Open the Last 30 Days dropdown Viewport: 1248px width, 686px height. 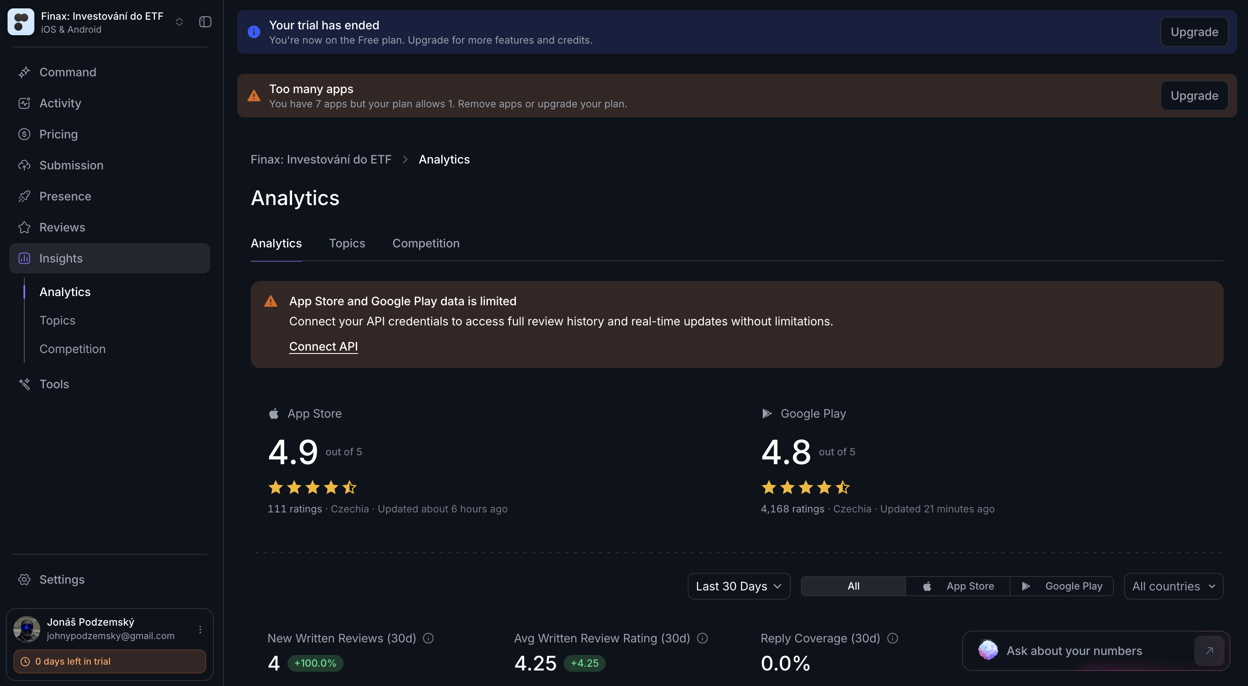pyautogui.click(x=739, y=586)
